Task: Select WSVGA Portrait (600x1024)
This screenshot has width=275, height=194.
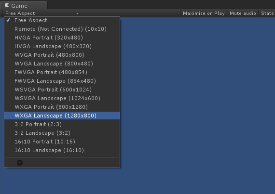Action: tap(62, 90)
